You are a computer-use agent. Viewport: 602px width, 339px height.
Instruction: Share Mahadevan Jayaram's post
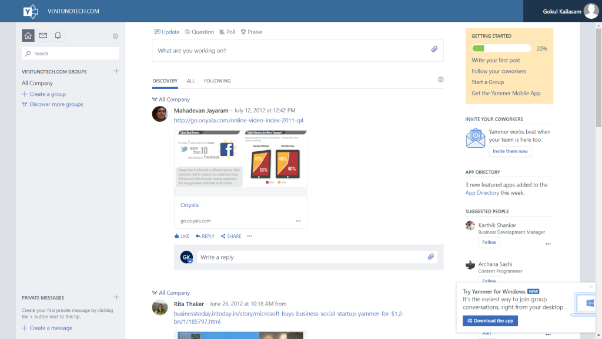[231, 236]
